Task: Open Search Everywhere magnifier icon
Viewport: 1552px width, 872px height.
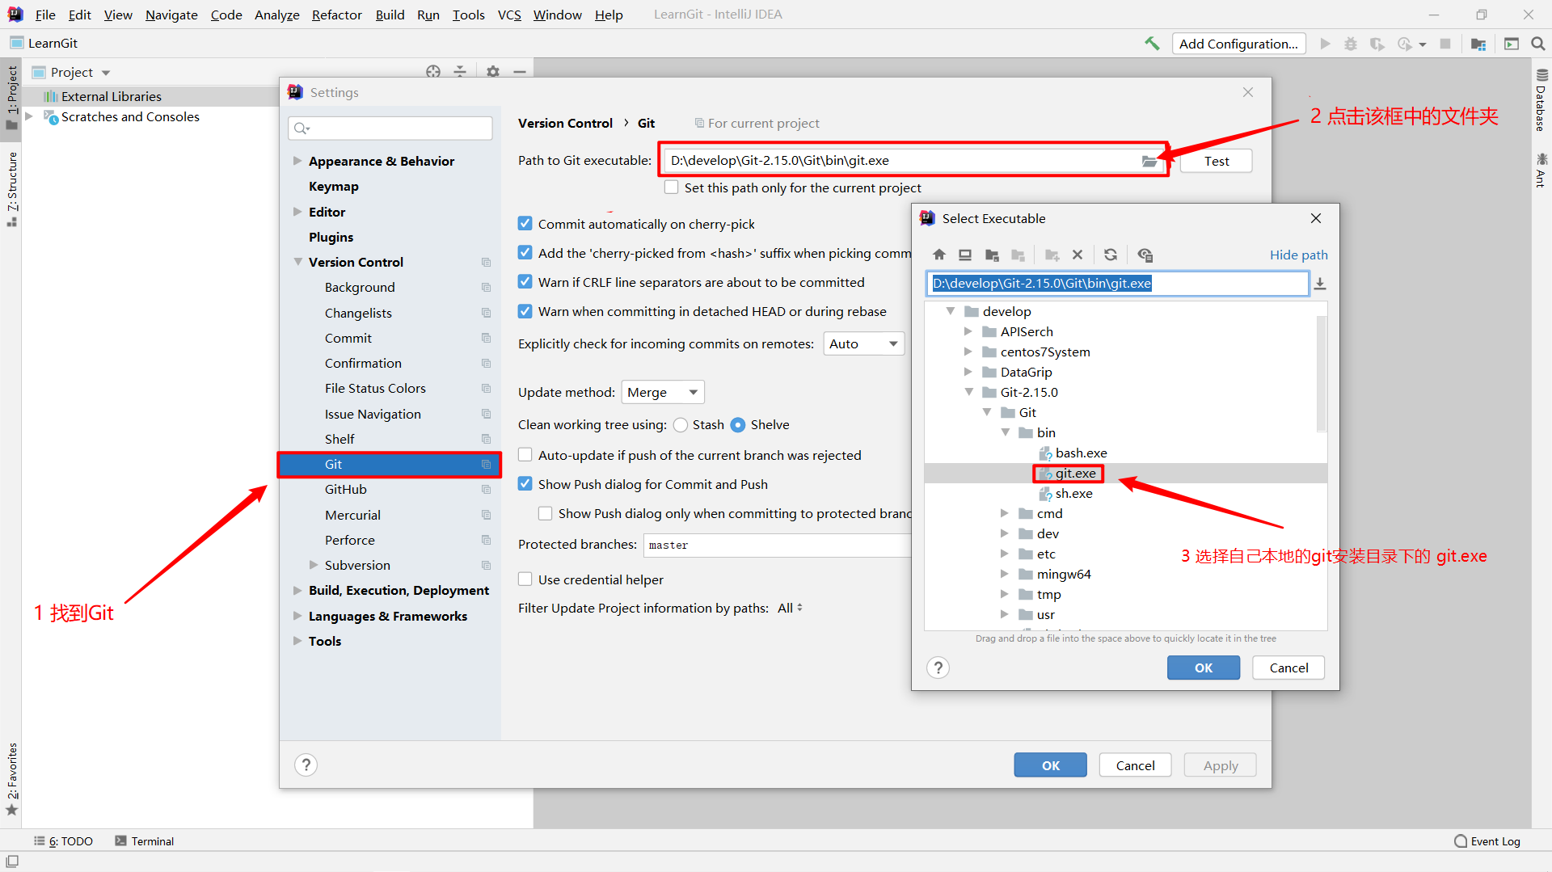Action: 1538,44
